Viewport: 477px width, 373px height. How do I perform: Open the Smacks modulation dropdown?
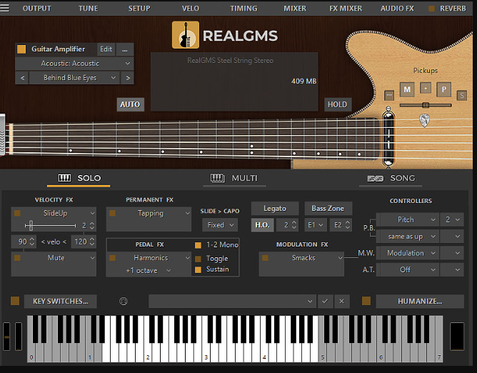click(305, 258)
